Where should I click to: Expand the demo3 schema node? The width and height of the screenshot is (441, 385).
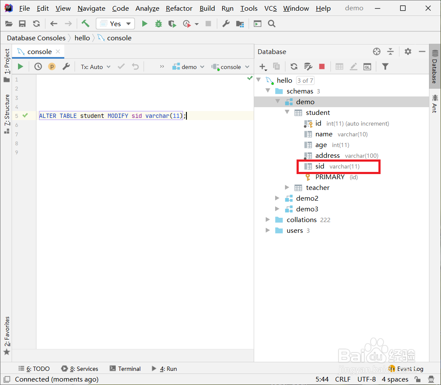click(x=277, y=208)
